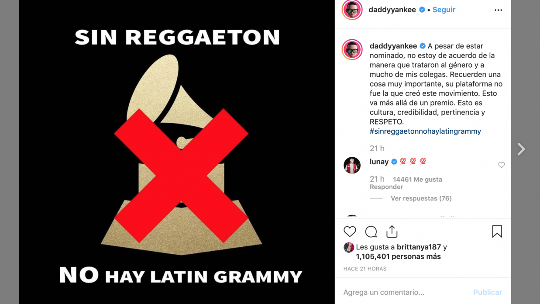
Task: Open the comment speech bubble icon
Action: 371,231
